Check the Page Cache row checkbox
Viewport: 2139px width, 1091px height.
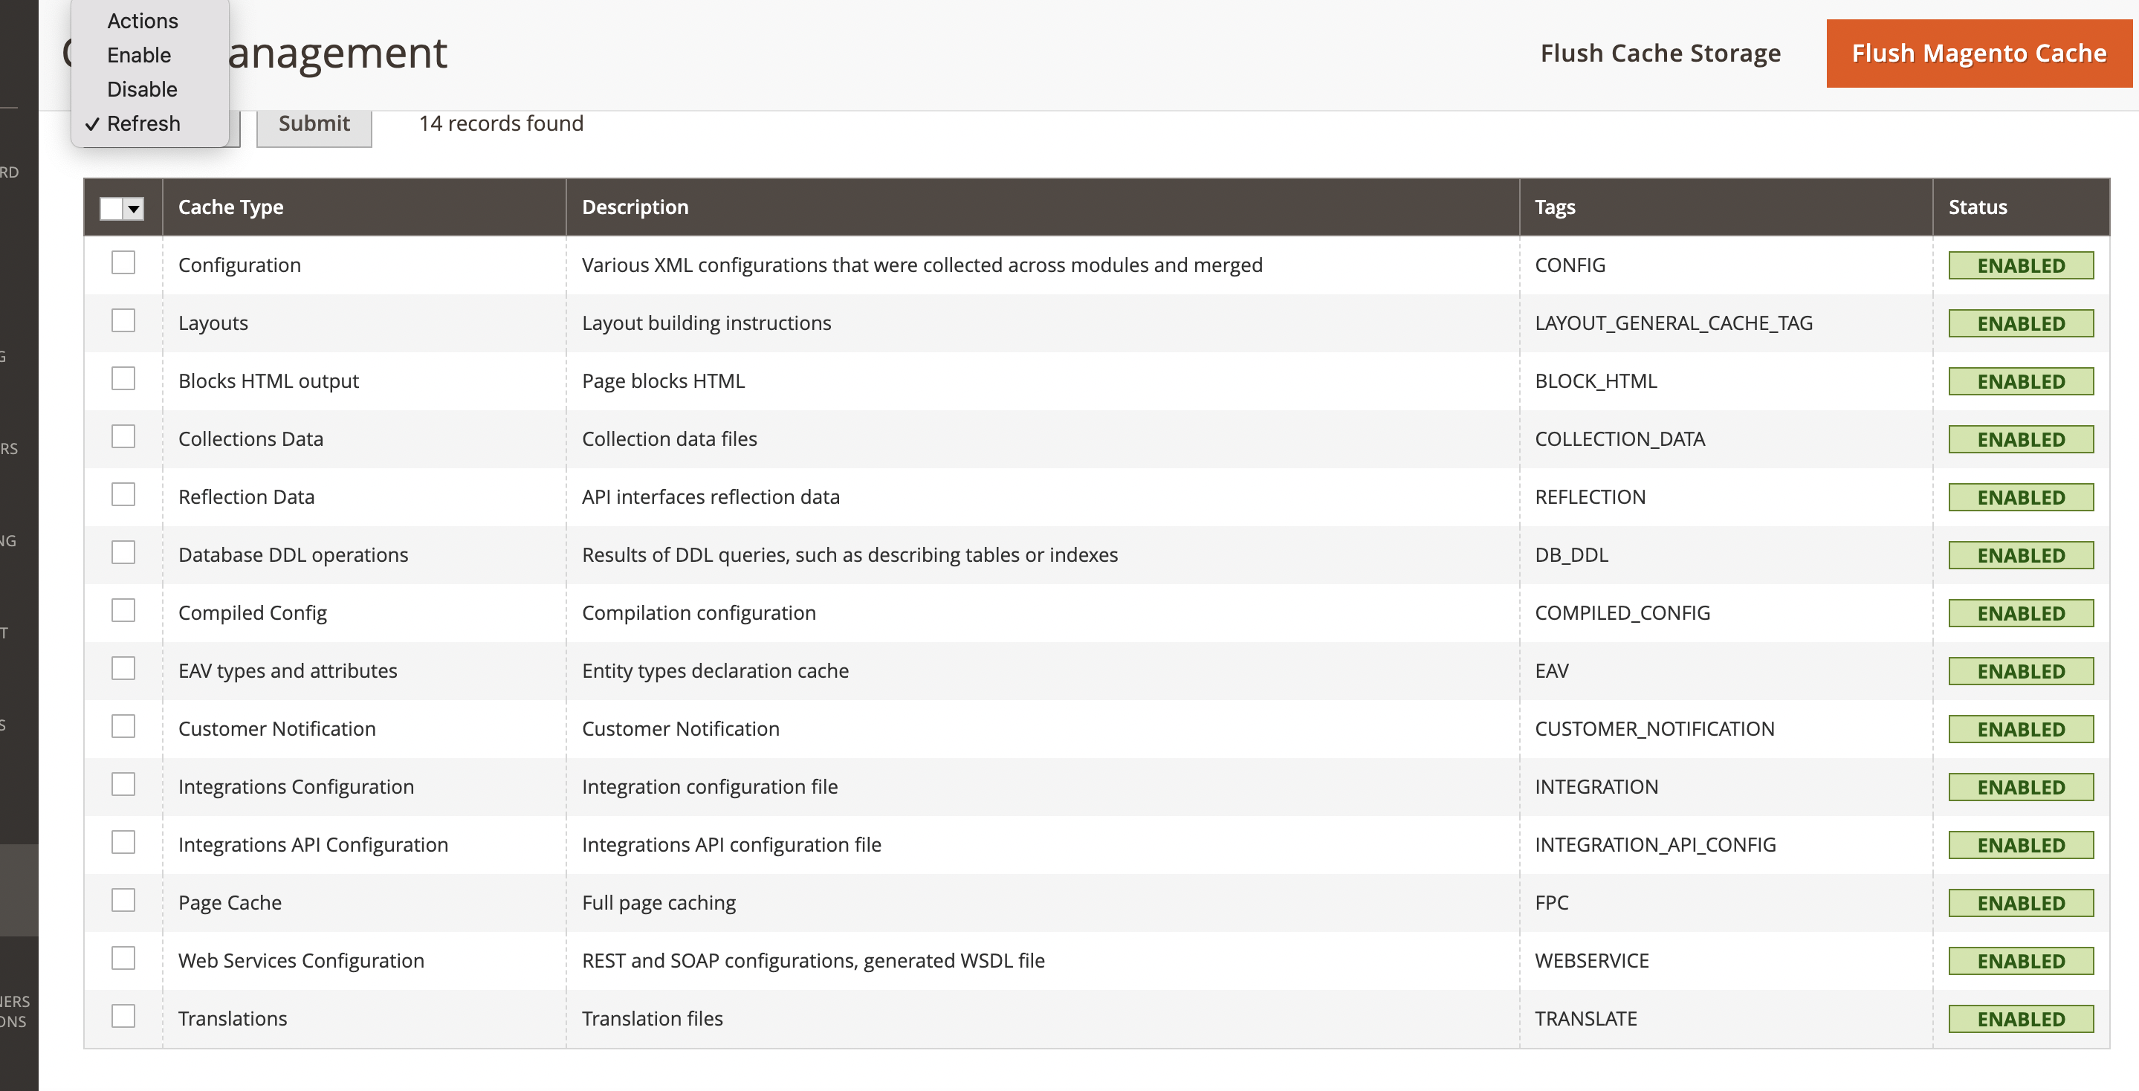coord(123,900)
